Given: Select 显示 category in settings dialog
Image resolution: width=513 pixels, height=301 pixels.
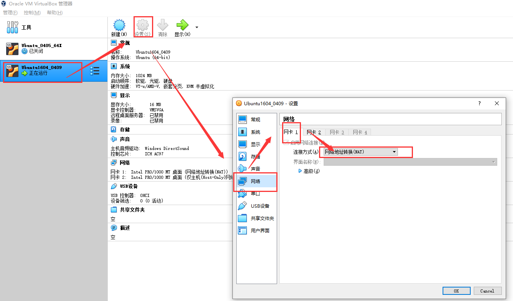Looking at the screenshot, I should pyautogui.click(x=256, y=145).
